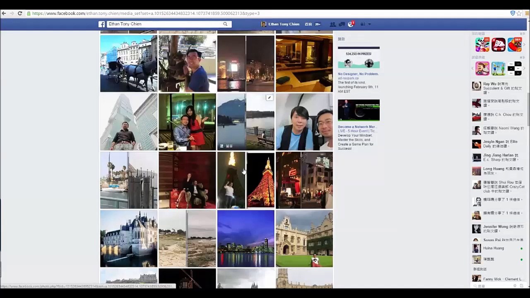This screenshot has height=298, width=530.
Task: Open the $34,250 in prizes ad image
Action: [x=359, y=58]
